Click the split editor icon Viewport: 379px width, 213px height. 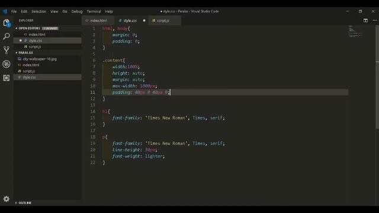pos(365,21)
